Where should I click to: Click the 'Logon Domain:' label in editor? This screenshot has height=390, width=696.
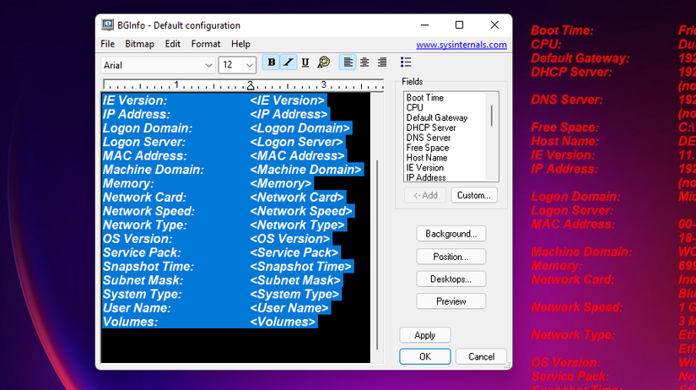pyautogui.click(x=148, y=128)
